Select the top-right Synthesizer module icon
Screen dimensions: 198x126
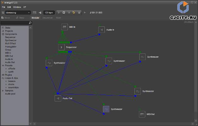click(142, 57)
